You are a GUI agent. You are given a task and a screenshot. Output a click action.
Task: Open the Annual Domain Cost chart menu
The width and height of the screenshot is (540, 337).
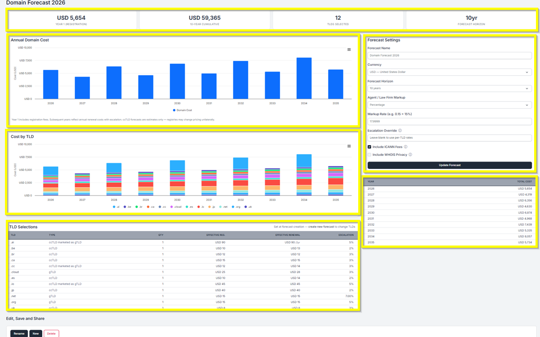pos(349,50)
